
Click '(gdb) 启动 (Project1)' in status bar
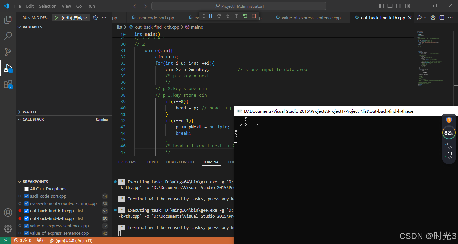pyautogui.click(x=71, y=240)
